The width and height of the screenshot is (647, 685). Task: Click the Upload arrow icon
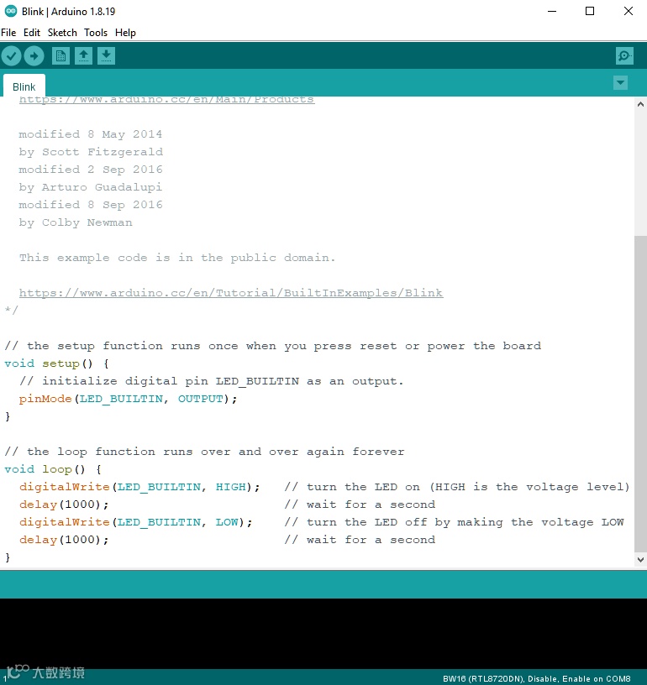[x=34, y=56]
